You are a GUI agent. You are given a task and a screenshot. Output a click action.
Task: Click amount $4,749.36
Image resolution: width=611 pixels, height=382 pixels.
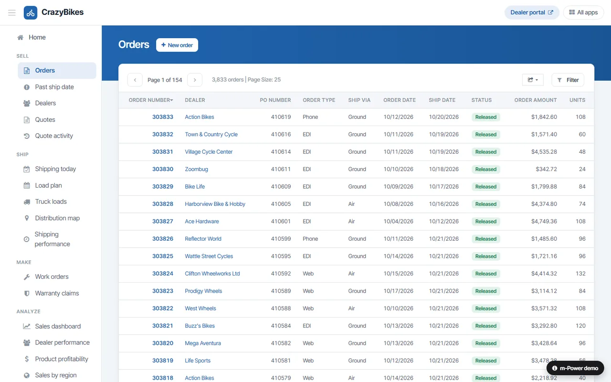544,222
